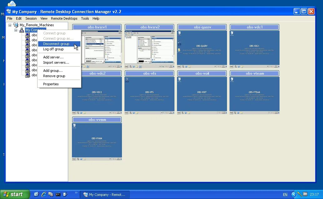The height and width of the screenshot is (199, 323).
Task: Click the greyed Connect group as... entry
Action: (x=59, y=38)
